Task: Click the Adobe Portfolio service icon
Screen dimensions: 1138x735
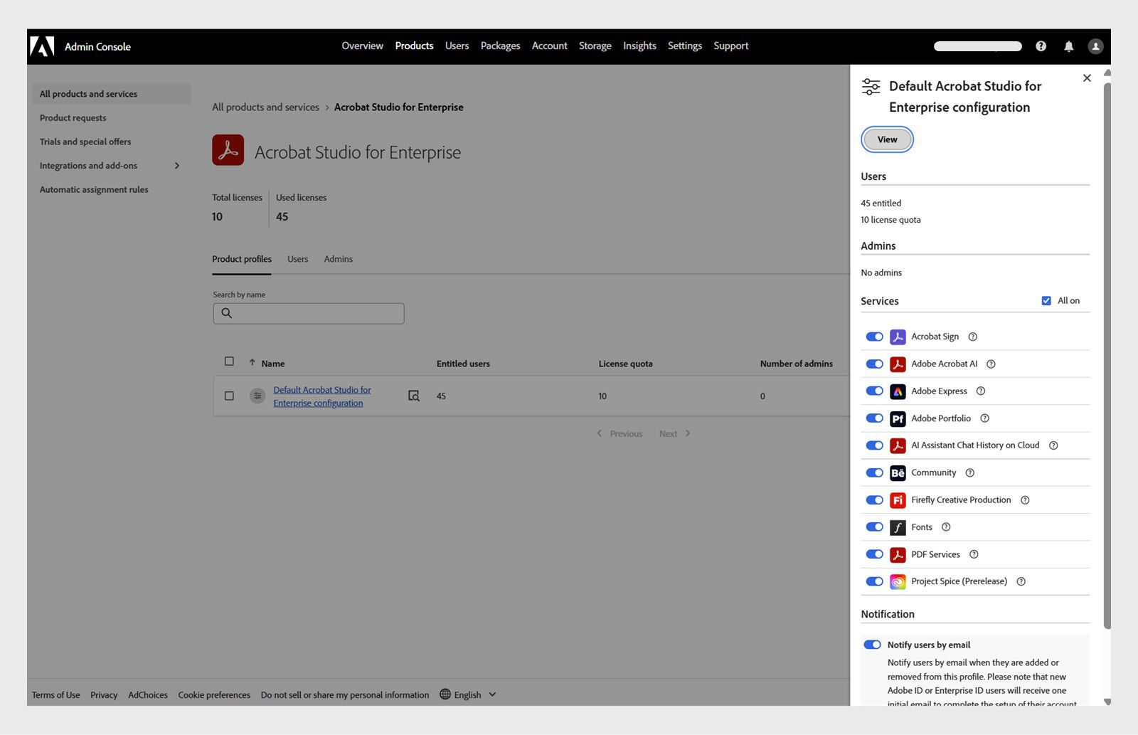Action: [898, 418]
